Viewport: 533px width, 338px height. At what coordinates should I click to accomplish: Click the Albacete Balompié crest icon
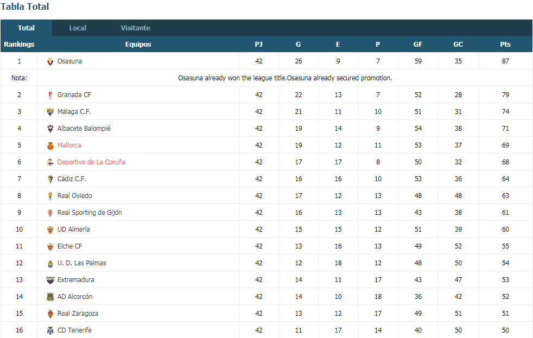click(50, 129)
